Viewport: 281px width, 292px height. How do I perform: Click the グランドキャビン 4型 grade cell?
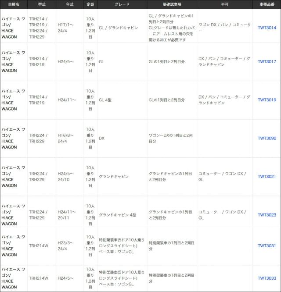[118, 215]
